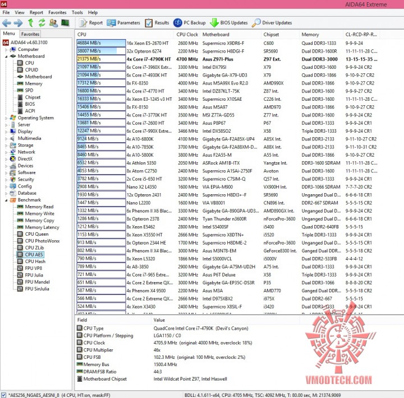The width and height of the screenshot is (404, 398).
Task: Expand the Computer tree node
Action: pos(6,49)
